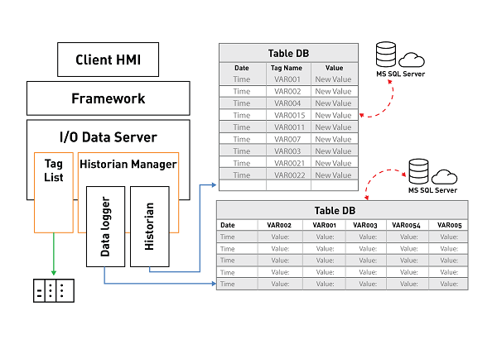This screenshot has height=354, width=497.
Task: Click the VAR005 column header
Action: (x=449, y=225)
